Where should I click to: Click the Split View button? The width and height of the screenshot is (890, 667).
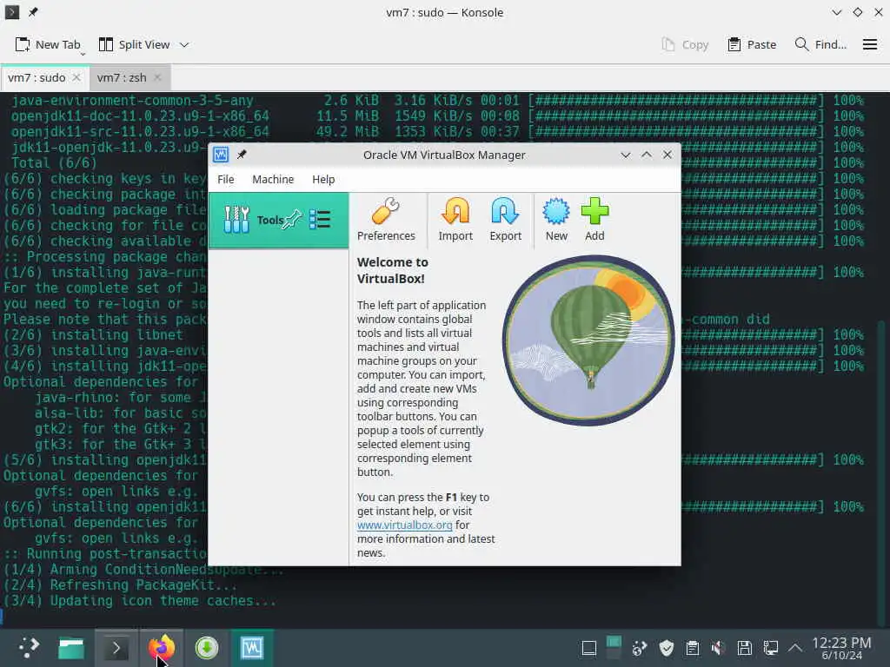pyautogui.click(x=135, y=44)
